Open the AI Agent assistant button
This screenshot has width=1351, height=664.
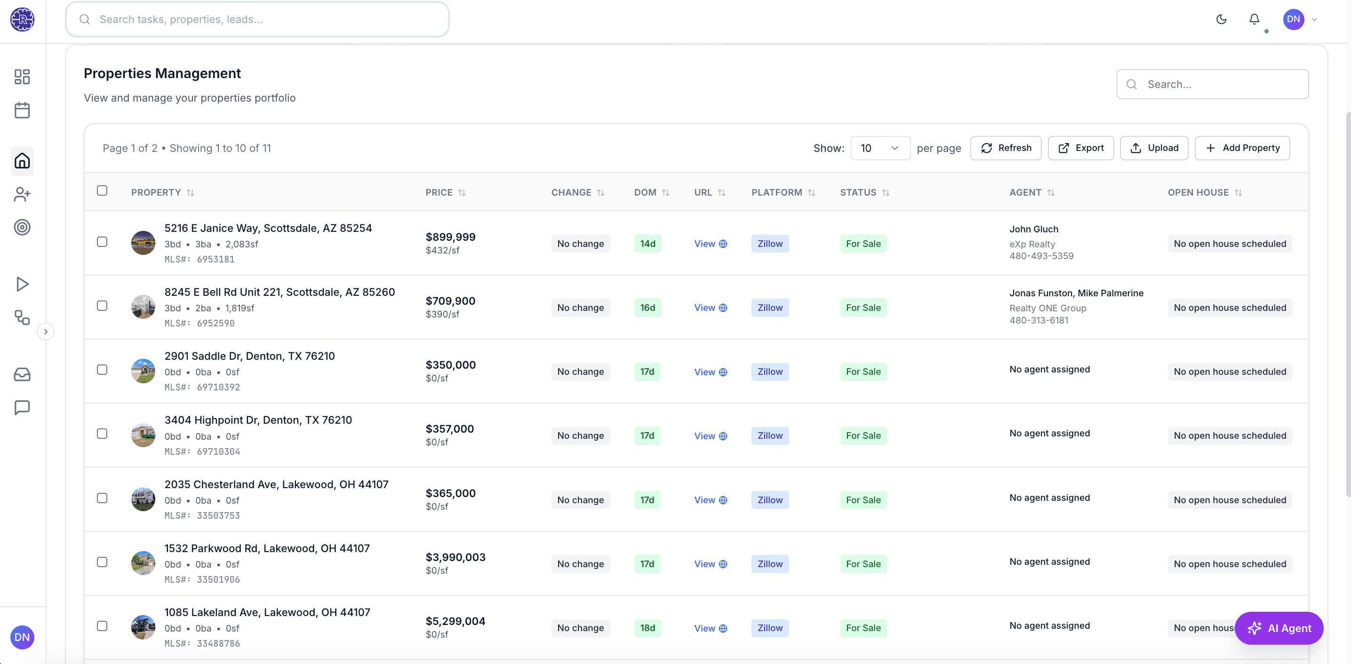(1279, 628)
